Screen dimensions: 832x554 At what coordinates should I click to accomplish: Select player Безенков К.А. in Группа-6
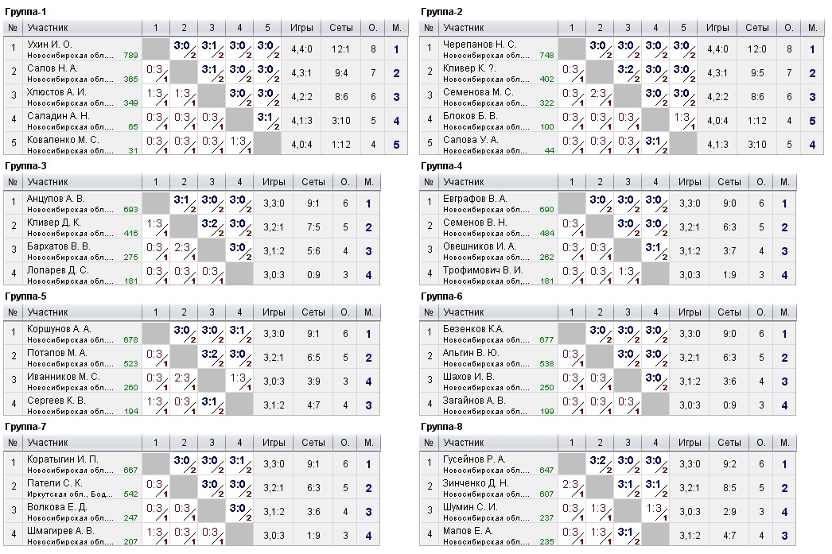point(473,328)
